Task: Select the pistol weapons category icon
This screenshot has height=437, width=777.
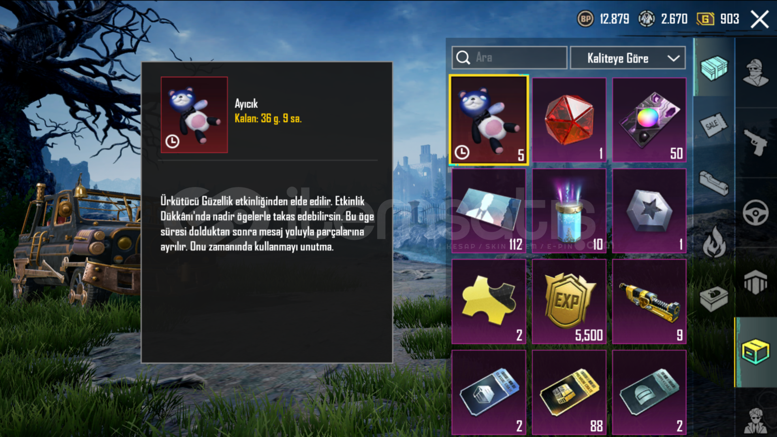Action: click(x=756, y=142)
